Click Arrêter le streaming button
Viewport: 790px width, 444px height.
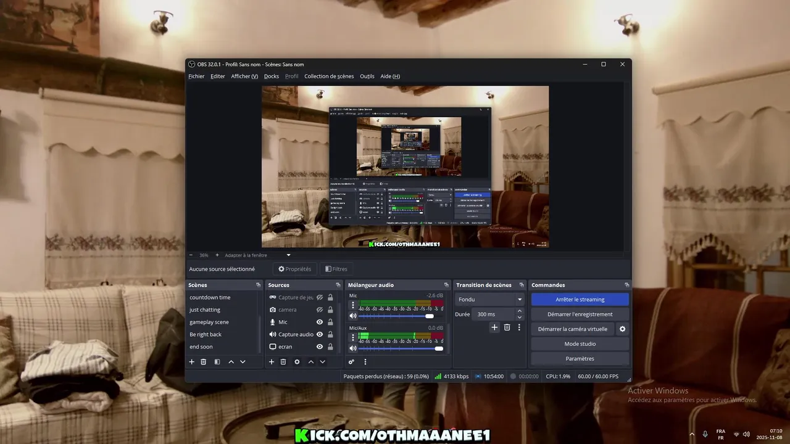[x=580, y=299]
